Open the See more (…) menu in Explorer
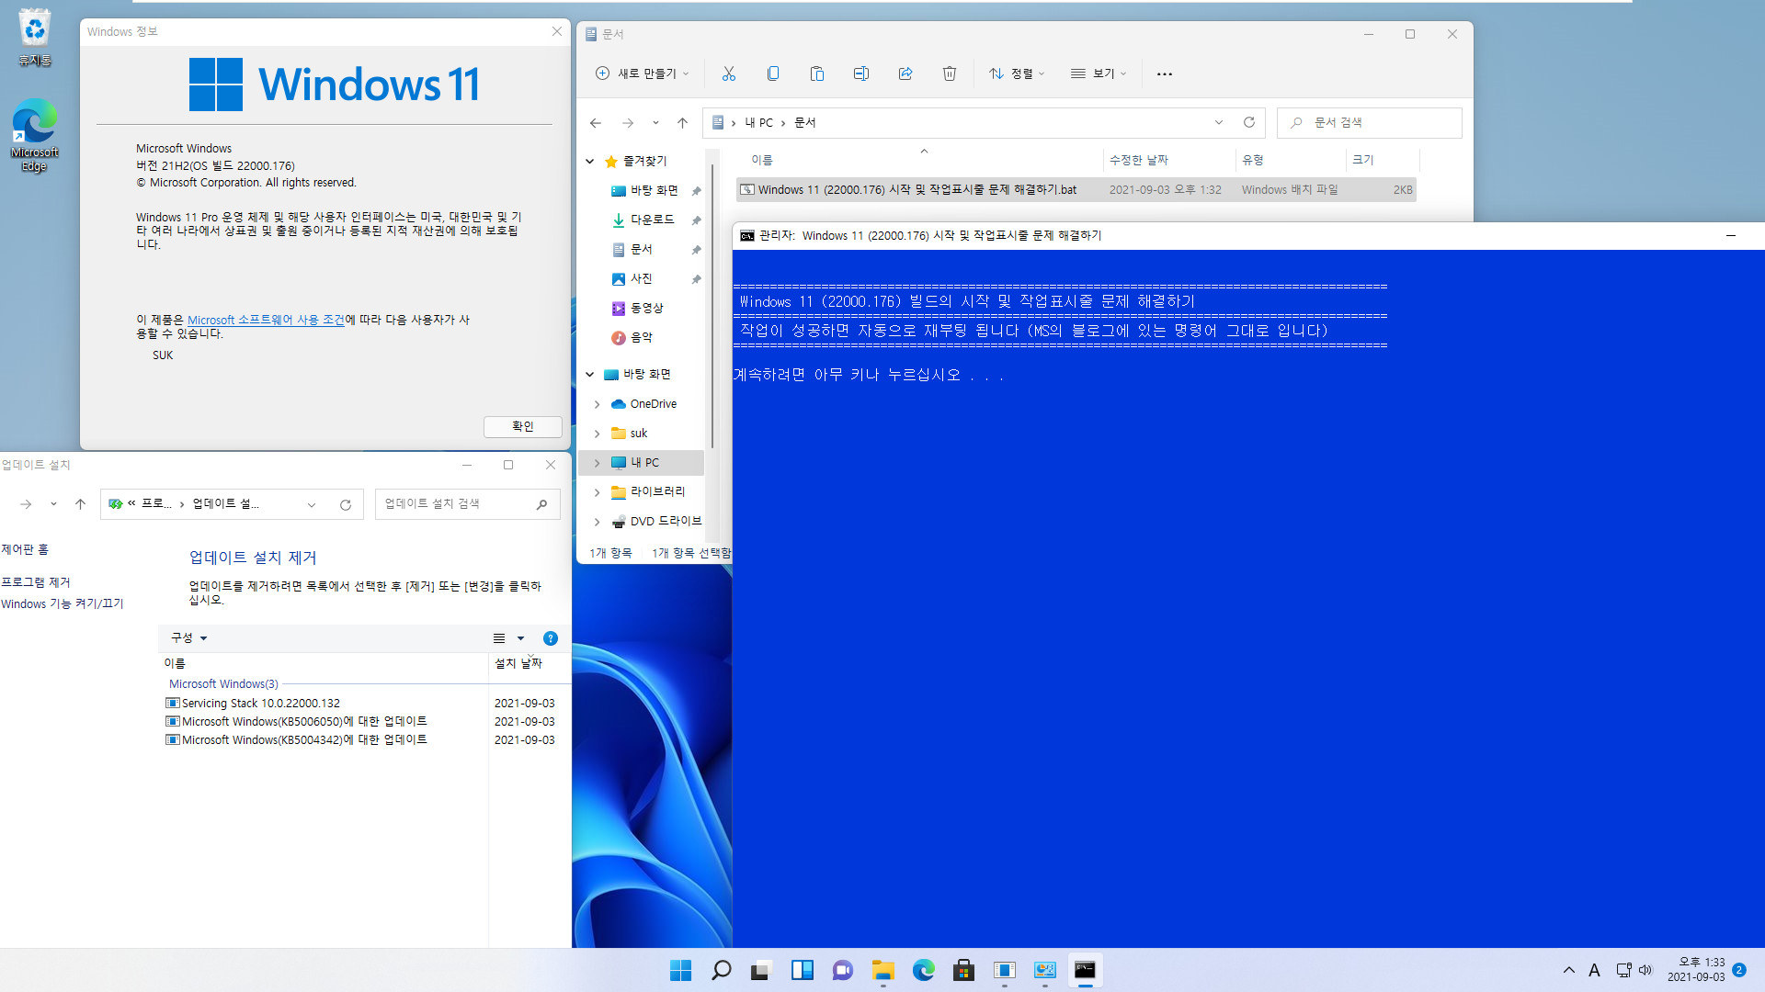This screenshot has width=1765, height=992. tap(1165, 73)
